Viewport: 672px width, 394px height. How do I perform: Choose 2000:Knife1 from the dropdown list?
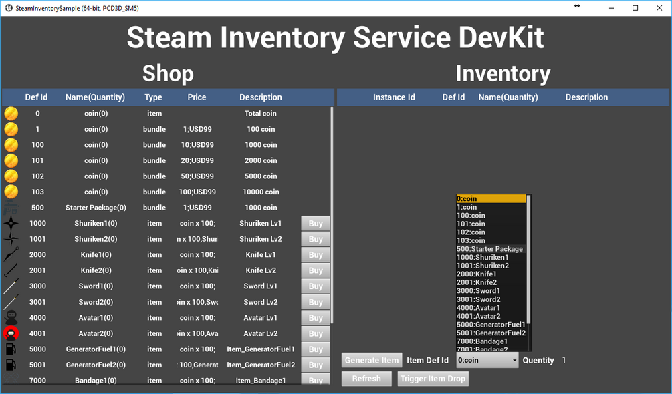[491, 274]
